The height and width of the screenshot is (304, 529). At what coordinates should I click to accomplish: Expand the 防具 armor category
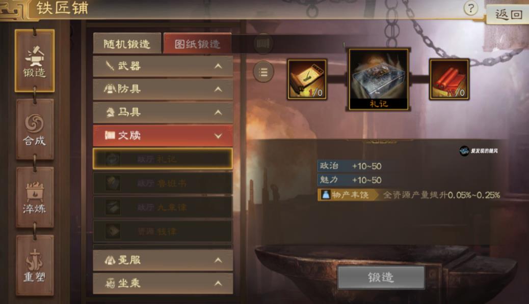tap(163, 89)
